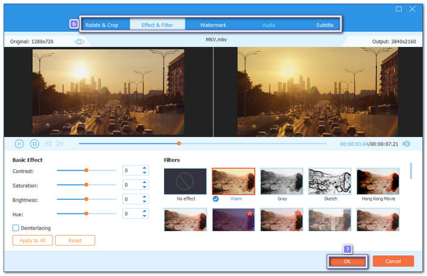Stop the video preview

(35, 144)
